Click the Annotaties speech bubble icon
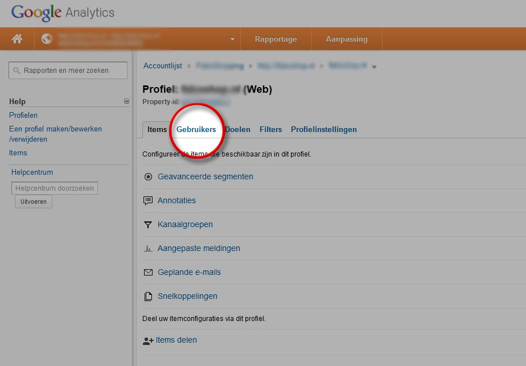 [148, 200]
